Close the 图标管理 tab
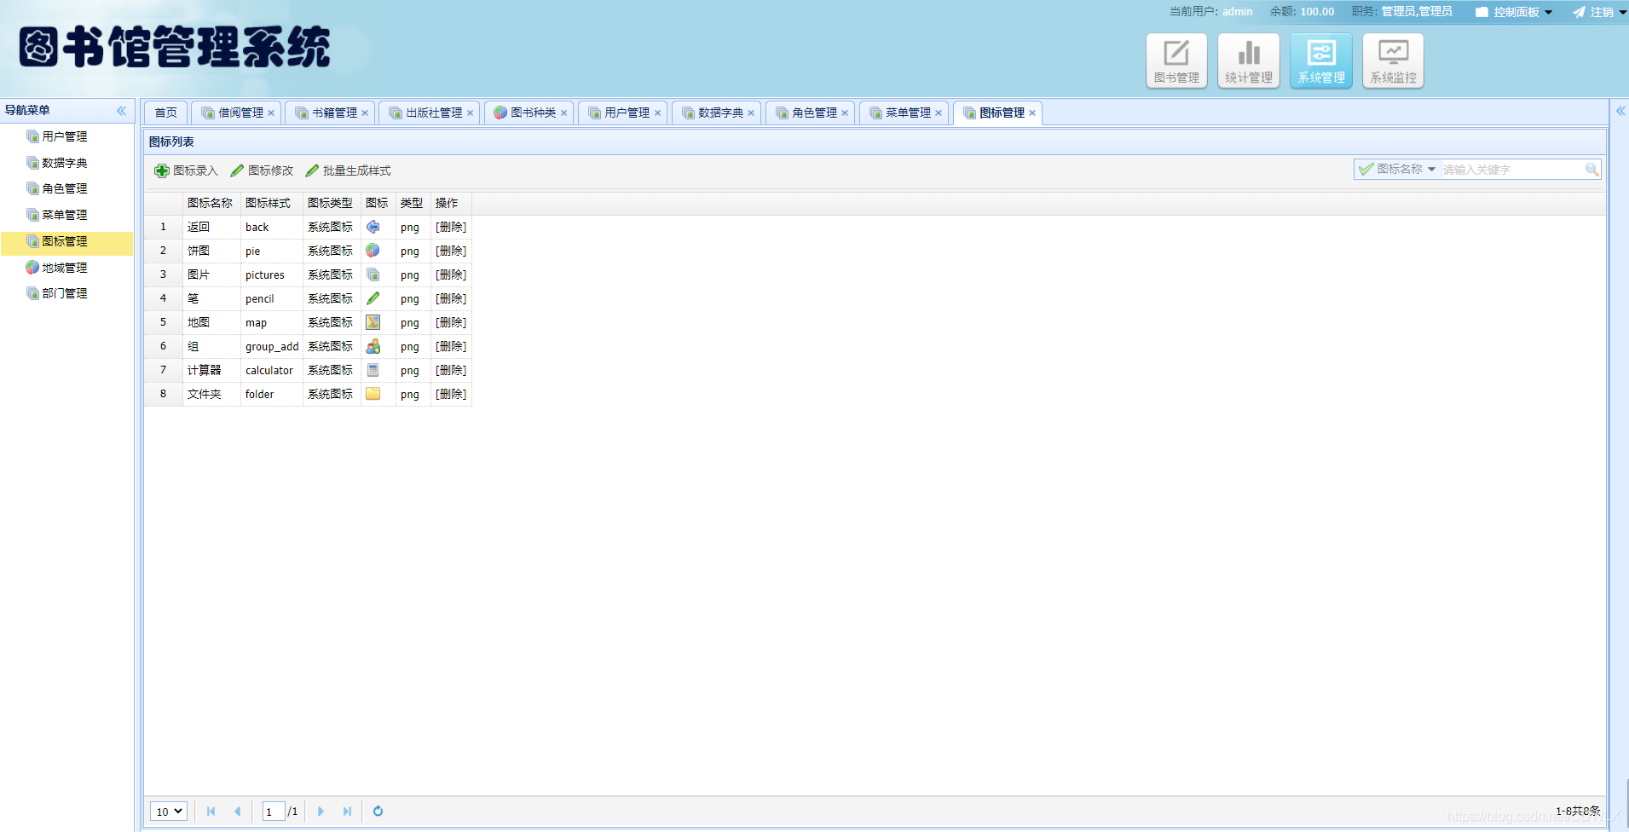Image resolution: width=1629 pixels, height=832 pixels. click(1032, 113)
